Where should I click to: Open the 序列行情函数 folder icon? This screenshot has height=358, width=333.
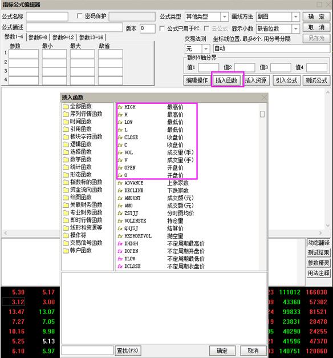pos(66,114)
